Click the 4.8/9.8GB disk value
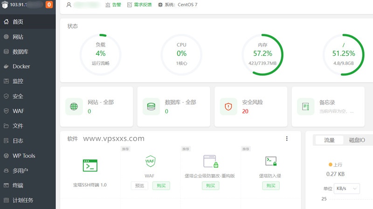Image resolution: width=373 pixels, height=209 pixels. tap(344, 63)
